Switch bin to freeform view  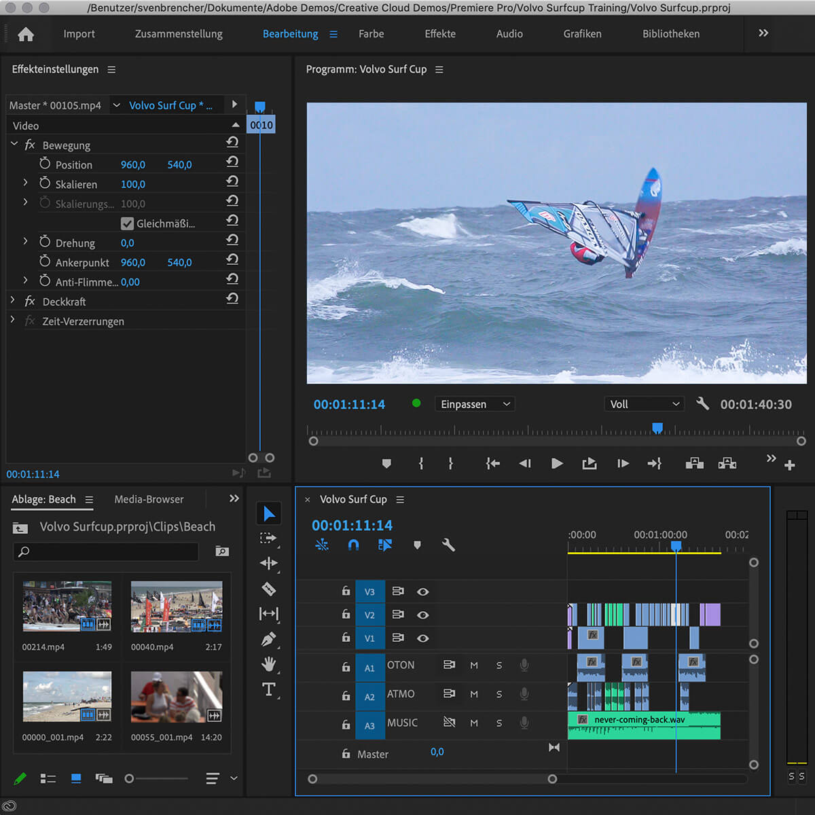point(104,778)
